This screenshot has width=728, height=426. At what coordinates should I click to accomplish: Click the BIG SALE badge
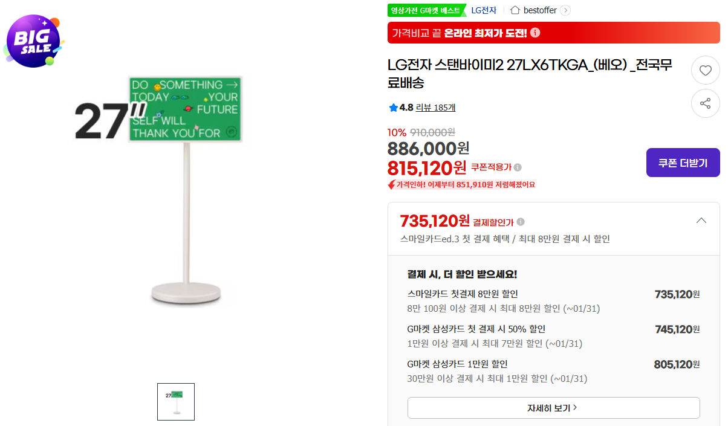point(34,40)
